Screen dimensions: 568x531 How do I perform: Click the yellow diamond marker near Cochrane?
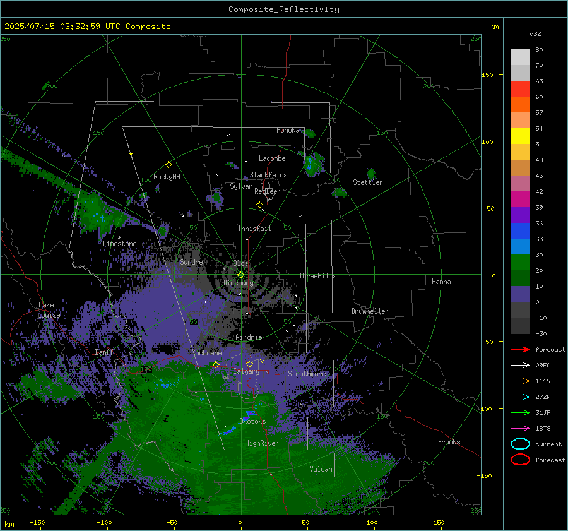(216, 365)
